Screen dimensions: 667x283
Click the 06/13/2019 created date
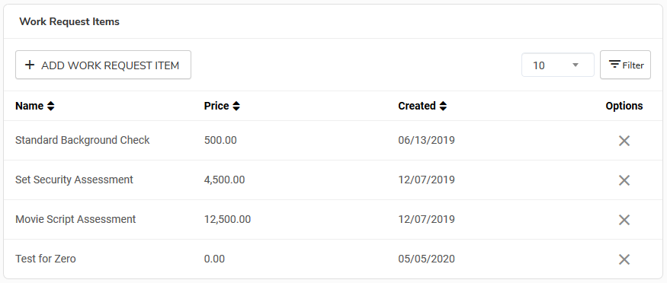pos(426,140)
